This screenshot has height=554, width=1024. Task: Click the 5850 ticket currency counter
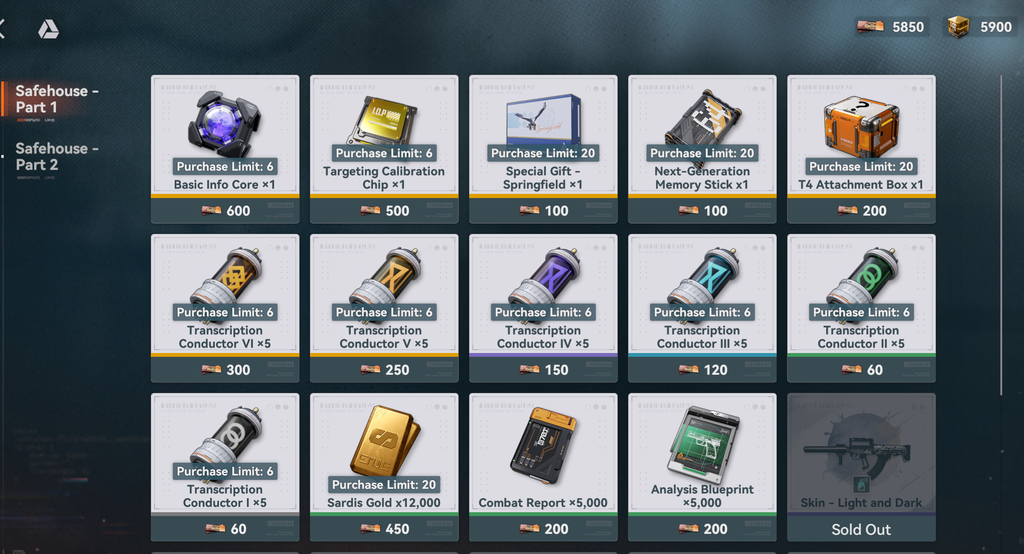pyautogui.click(x=890, y=27)
